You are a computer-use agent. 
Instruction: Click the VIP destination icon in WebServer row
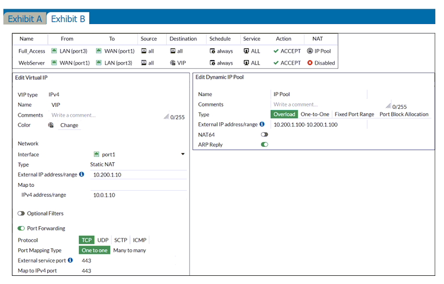(172, 63)
